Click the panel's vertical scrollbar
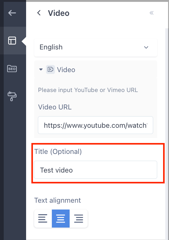The height and width of the screenshot is (240, 169). click(167, 133)
